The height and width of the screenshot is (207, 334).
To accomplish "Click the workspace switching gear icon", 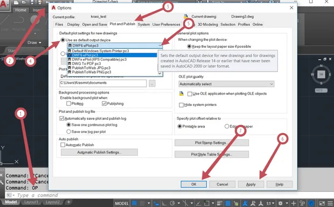I will click(280, 203).
